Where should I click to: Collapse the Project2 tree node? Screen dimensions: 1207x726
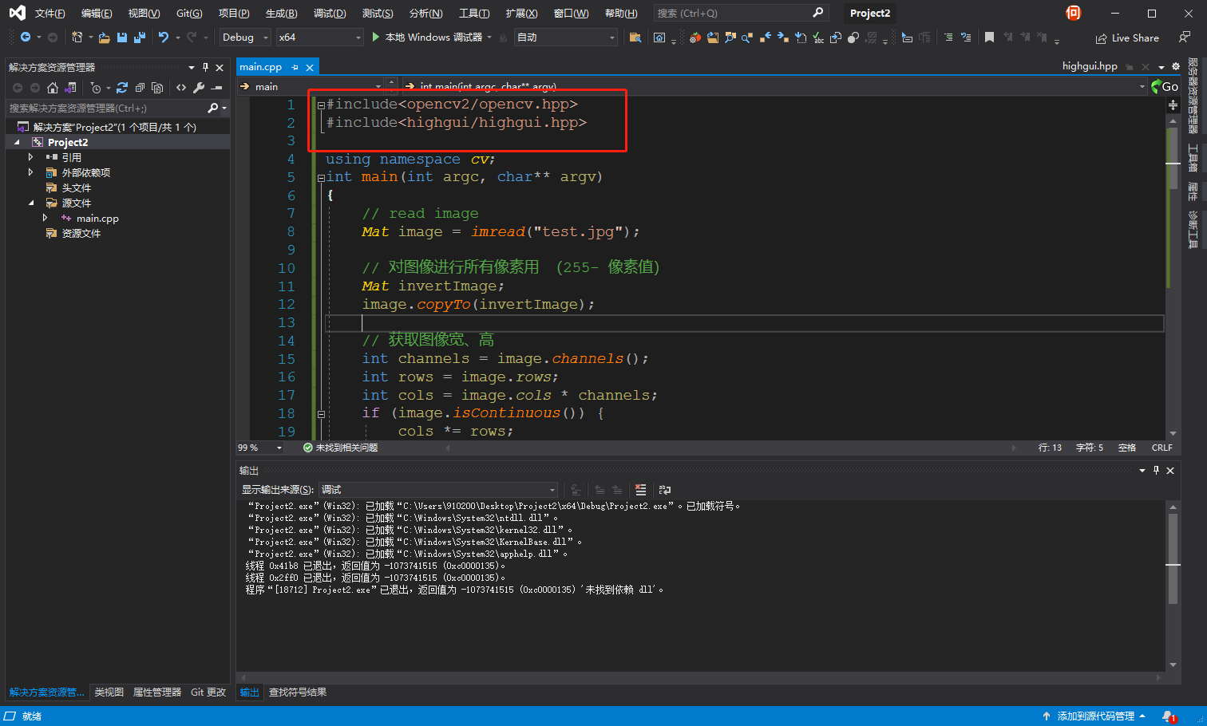(x=17, y=142)
